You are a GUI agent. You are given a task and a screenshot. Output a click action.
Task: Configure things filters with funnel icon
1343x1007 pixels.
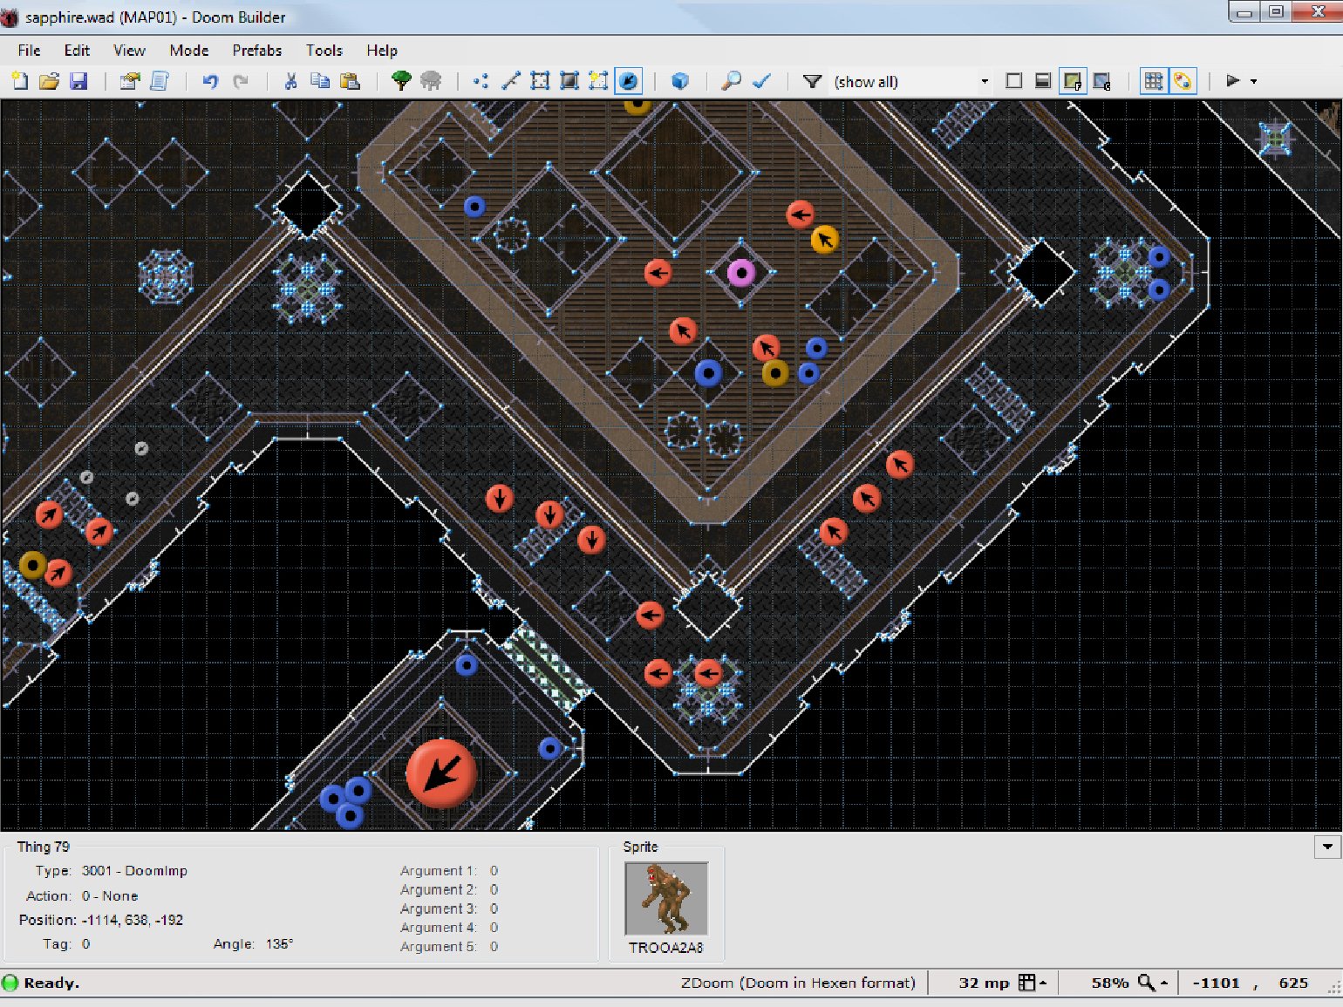(x=812, y=81)
